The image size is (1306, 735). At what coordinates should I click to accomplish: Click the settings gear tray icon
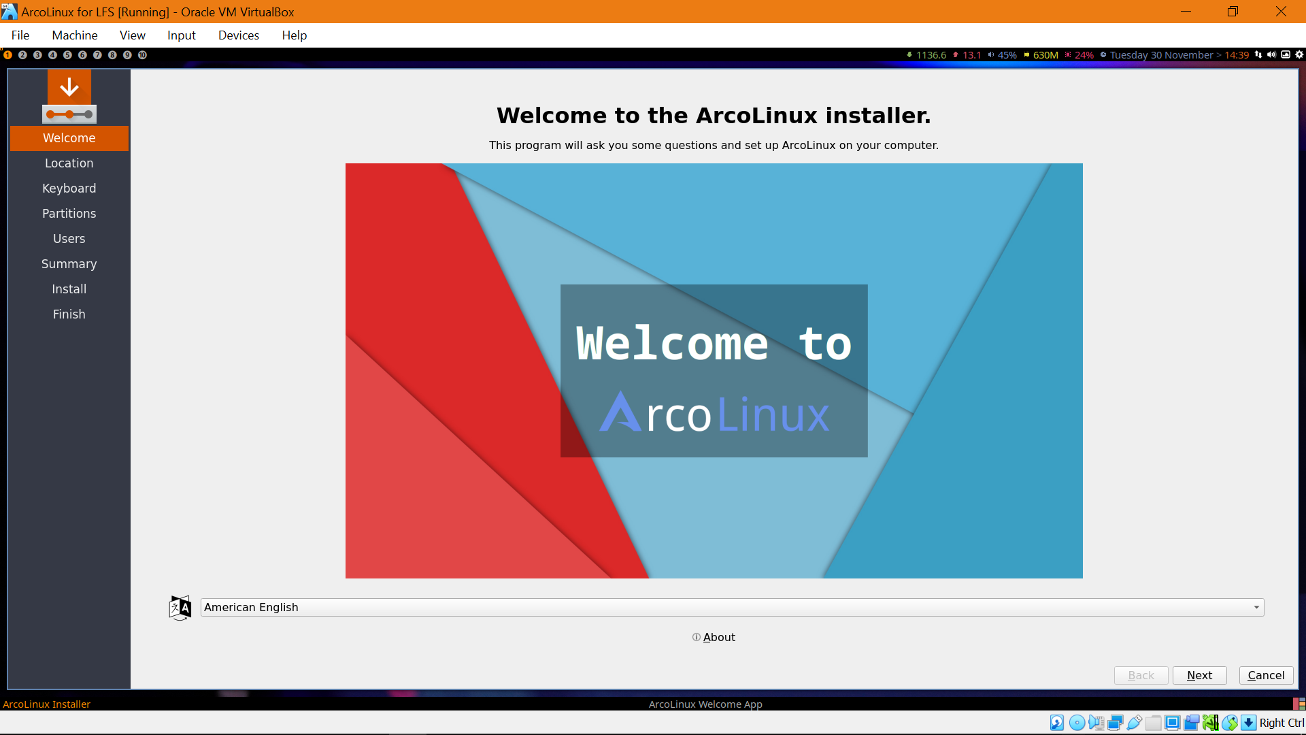pos(1299,54)
